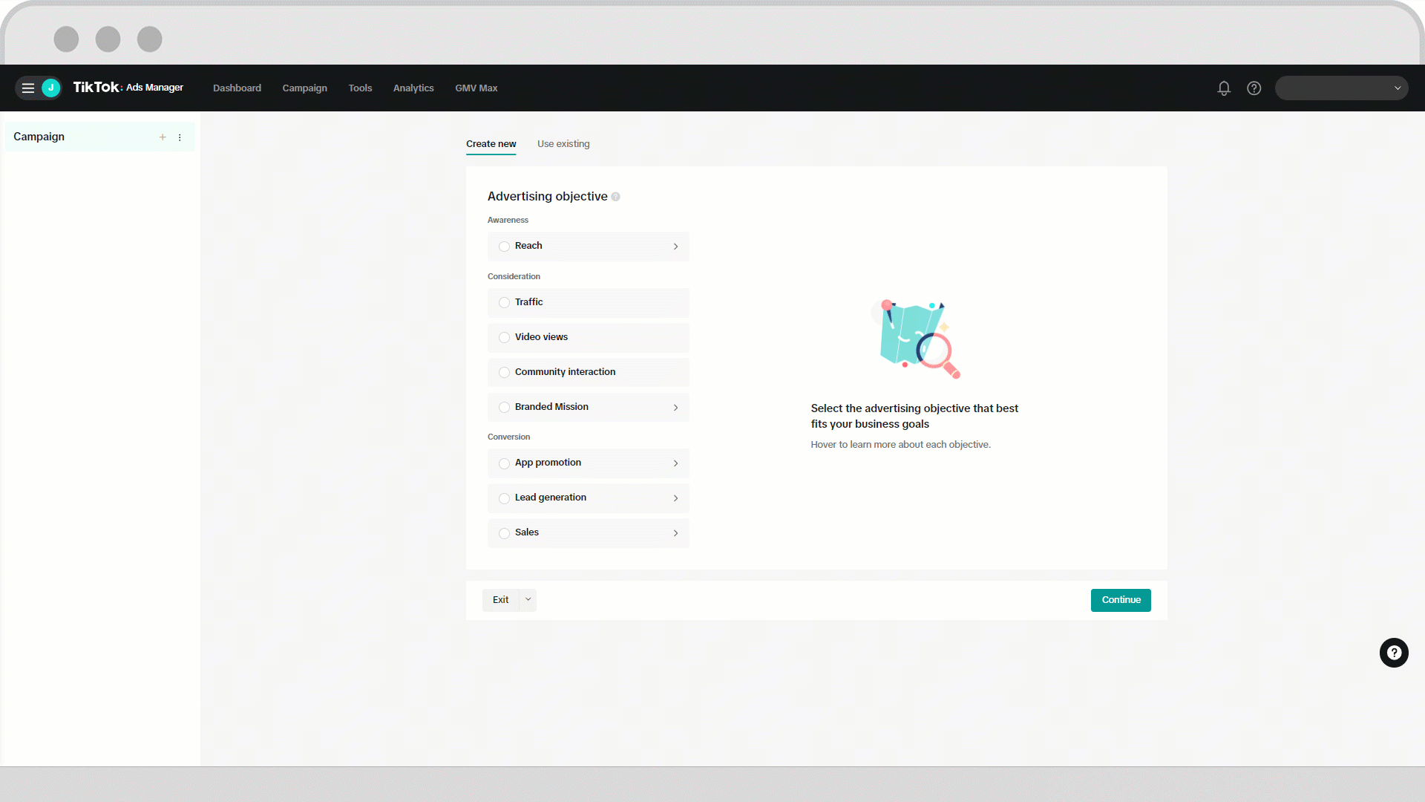Click the TikTok Ads Manager logo

coord(127,87)
